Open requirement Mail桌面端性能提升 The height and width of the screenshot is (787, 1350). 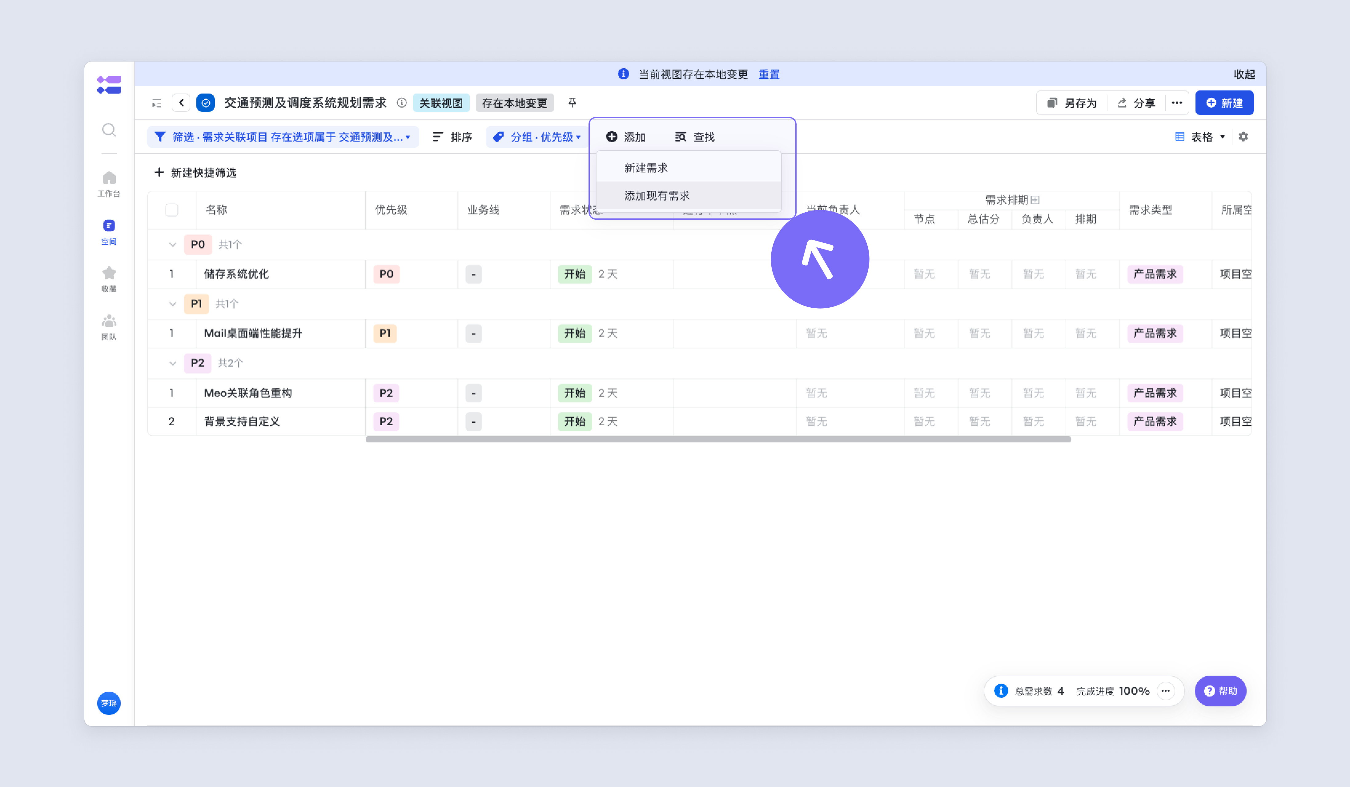pos(253,333)
